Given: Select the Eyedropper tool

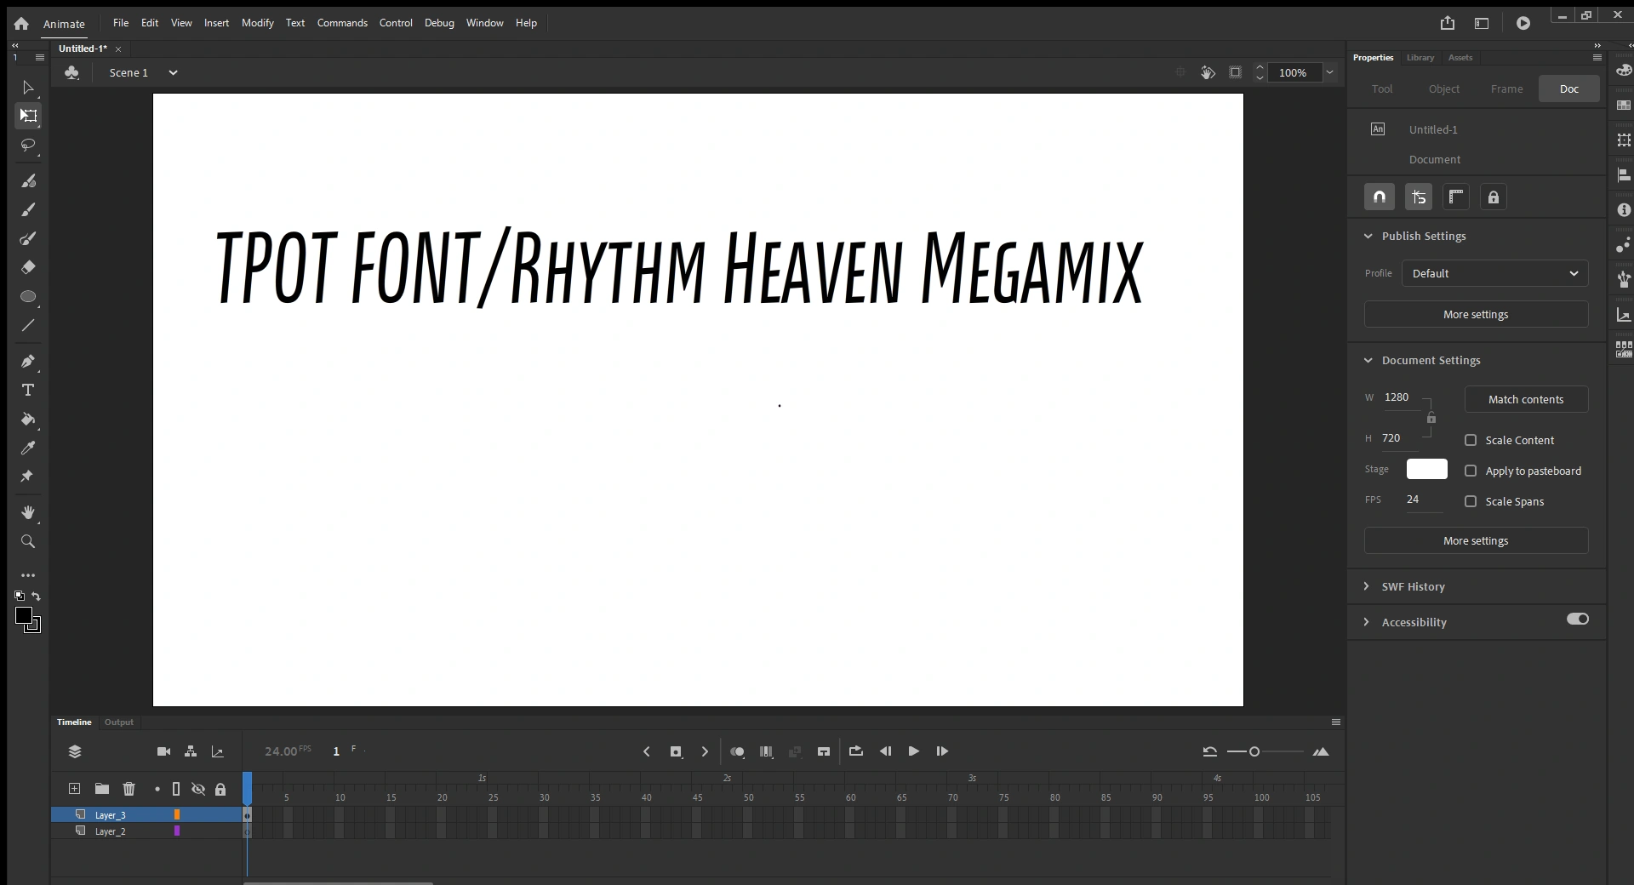Looking at the screenshot, I should (29, 448).
